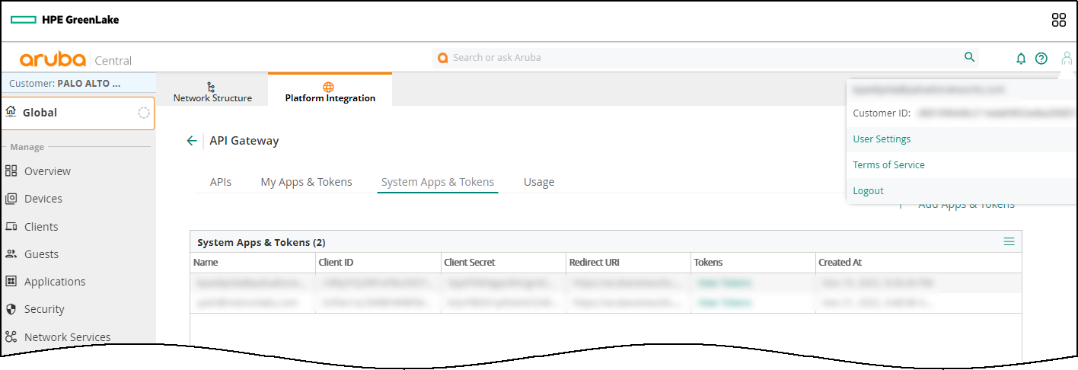Click the Network Services sidebar icon
The height and width of the screenshot is (370, 1078).
[11, 337]
